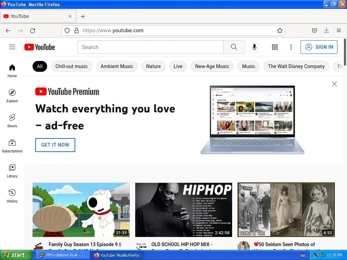Open the Windows start menu
The height and width of the screenshot is (260, 347).
(16, 255)
